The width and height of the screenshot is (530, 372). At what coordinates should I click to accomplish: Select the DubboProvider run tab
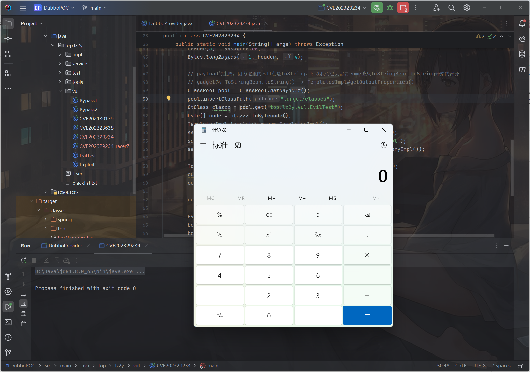tap(65, 246)
